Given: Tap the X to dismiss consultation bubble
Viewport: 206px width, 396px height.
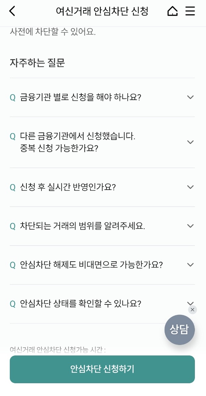Looking at the screenshot, I should (192, 309).
